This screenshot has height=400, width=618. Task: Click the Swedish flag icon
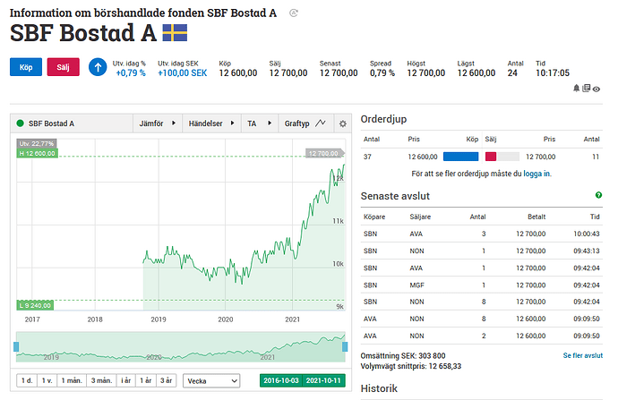[x=174, y=34]
